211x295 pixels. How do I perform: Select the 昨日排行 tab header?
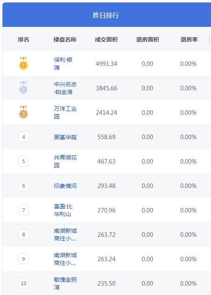106,15
